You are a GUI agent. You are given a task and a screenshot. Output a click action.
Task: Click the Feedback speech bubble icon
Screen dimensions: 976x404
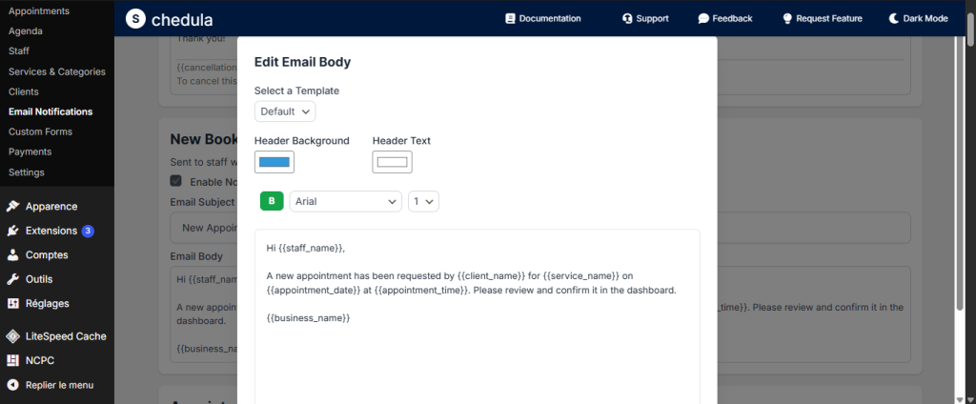pos(703,18)
